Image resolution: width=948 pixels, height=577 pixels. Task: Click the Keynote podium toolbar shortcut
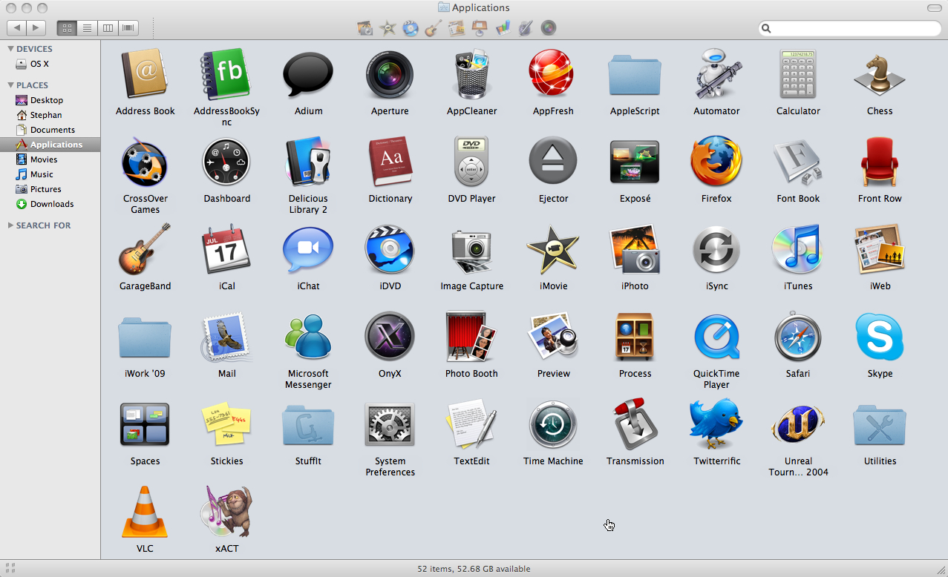point(480,28)
